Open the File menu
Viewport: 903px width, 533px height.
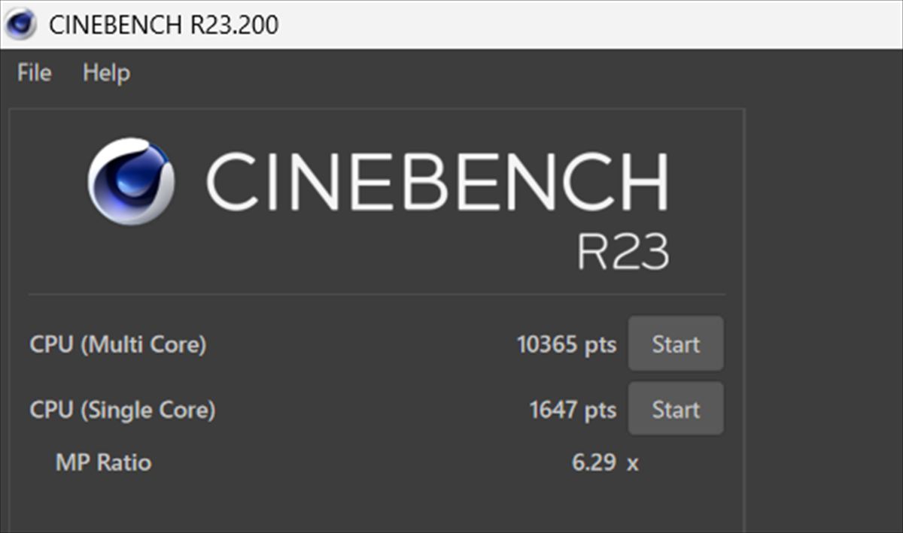tap(35, 73)
